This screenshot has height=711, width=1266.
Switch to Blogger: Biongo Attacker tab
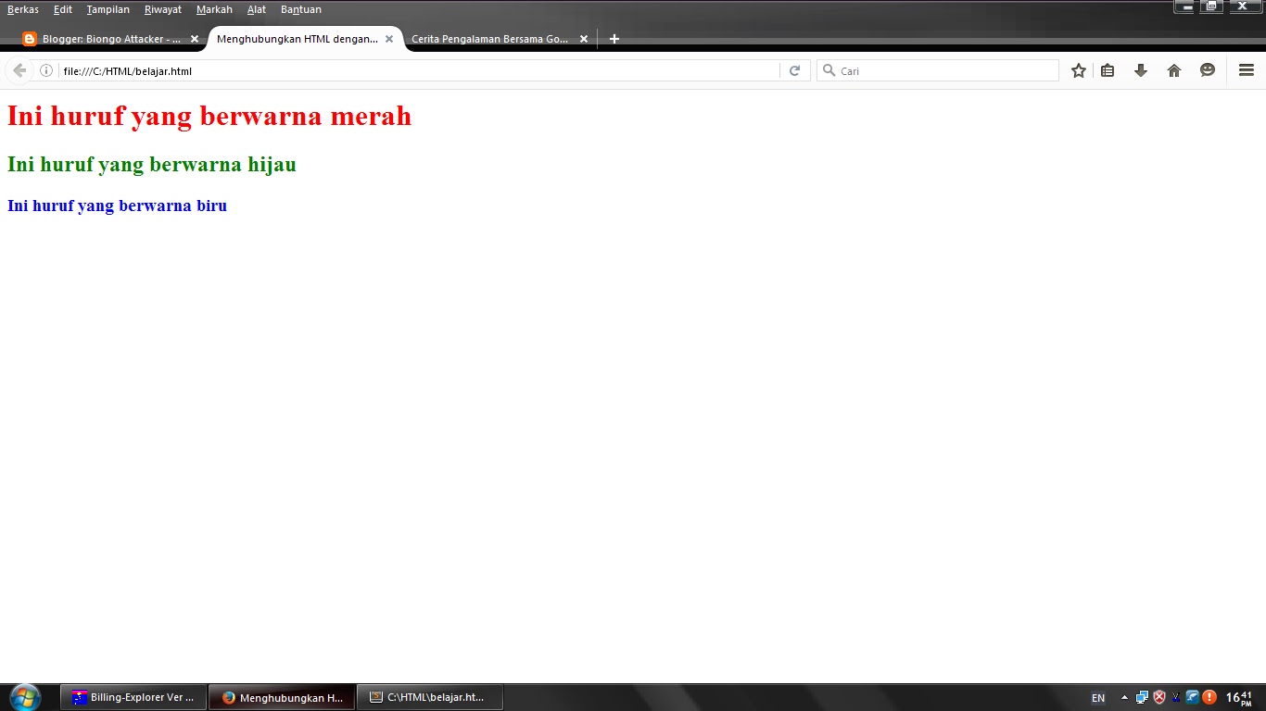point(111,39)
